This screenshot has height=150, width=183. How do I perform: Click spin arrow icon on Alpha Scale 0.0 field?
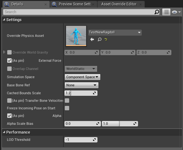coord(98,124)
